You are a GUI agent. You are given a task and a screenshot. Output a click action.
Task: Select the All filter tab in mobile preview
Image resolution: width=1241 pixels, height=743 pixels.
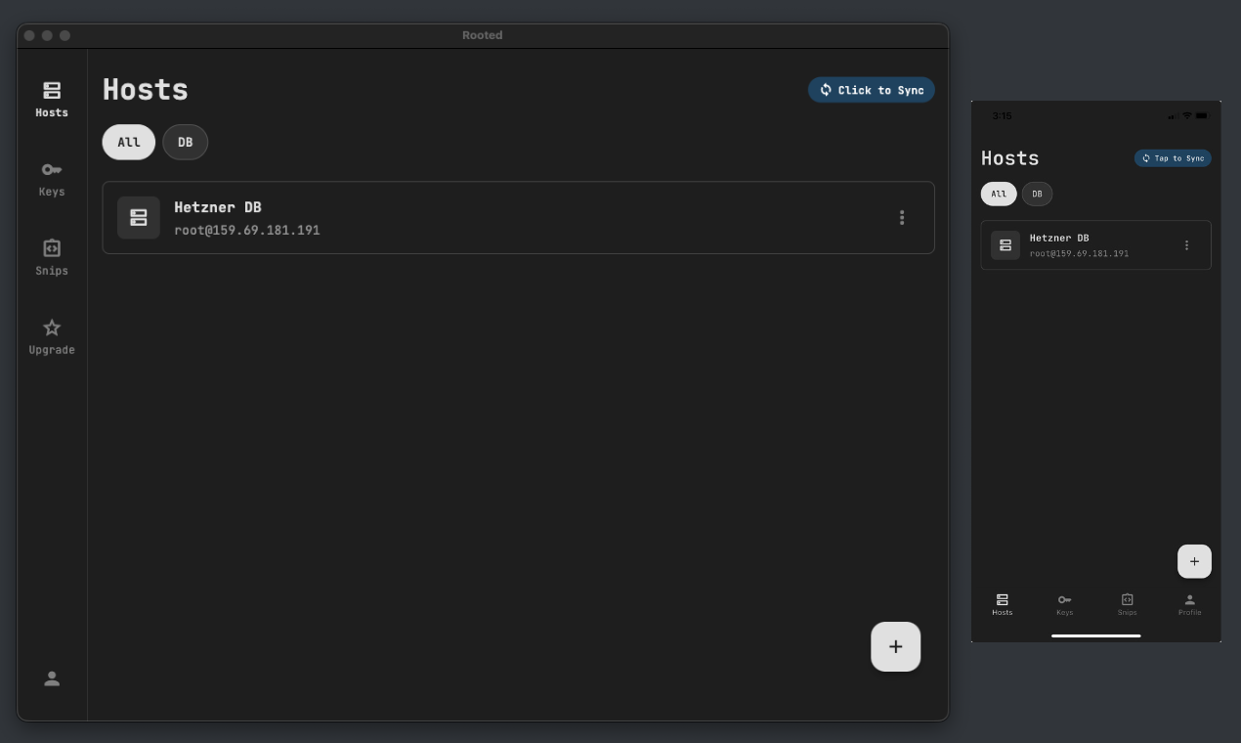[x=999, y=194]
